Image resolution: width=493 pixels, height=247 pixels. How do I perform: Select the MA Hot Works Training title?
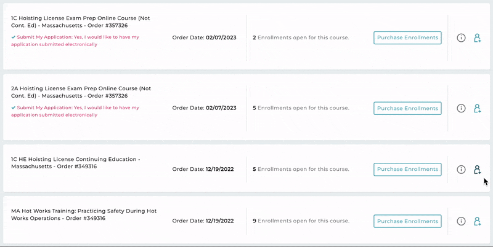pos(84,214)
